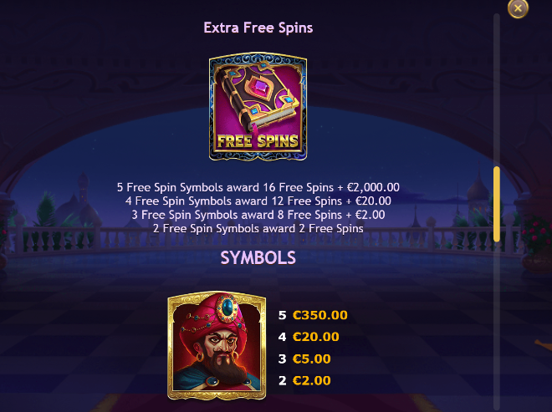
Task: Click the €5.00 payout for three symbols
Action: (312, 359)
